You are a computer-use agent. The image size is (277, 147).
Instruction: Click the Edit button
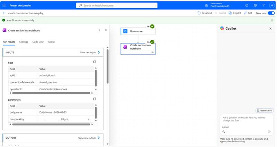click(248, 13)
